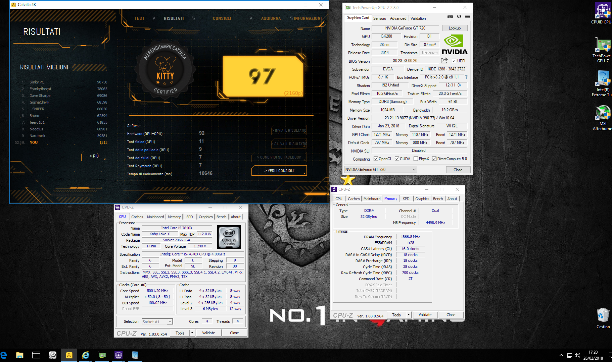Toggle the PhysX checkbox
Viewport: 612px width, 362px height.
416,159
